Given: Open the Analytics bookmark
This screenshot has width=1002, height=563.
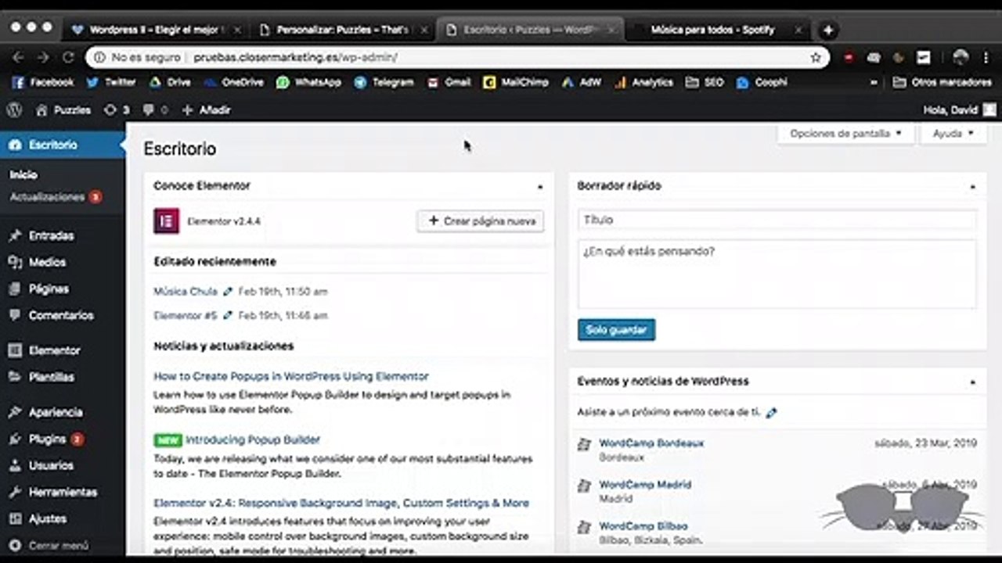Looking at the screenshot, I should 643,82.
